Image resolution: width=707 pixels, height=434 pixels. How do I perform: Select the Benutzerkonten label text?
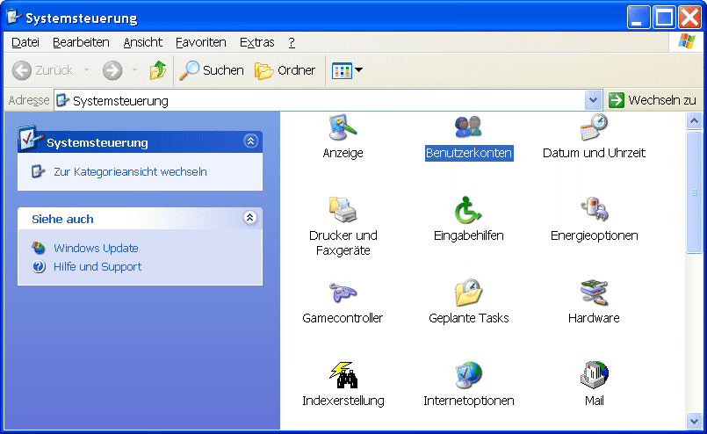point(469,153)
